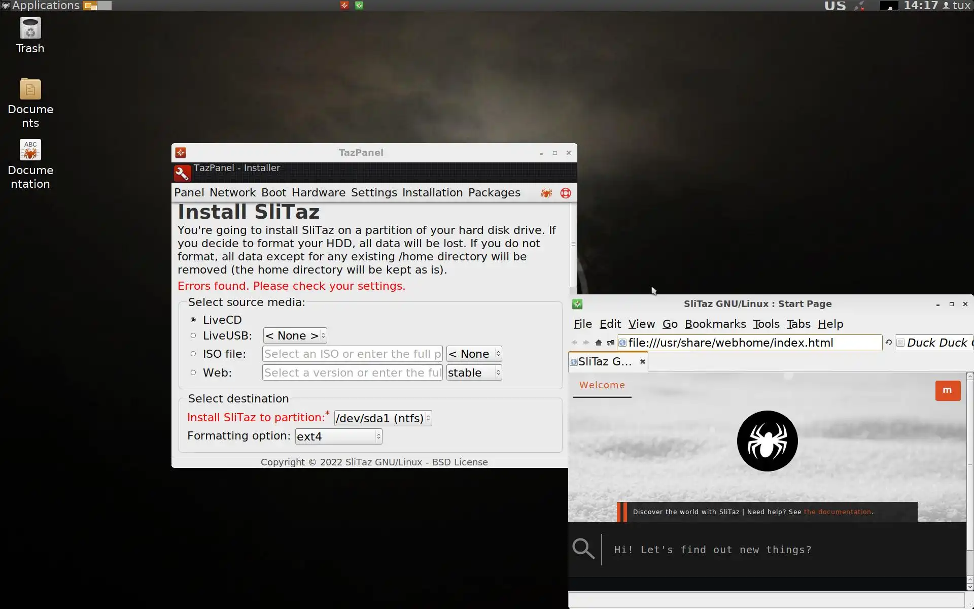Click the ISO file path input field
974x609 pixels.
pyautogui.click(x=352, y=354)
